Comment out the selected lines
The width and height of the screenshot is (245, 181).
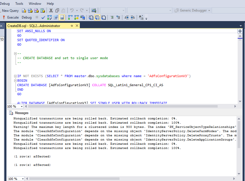pos(112,17)
